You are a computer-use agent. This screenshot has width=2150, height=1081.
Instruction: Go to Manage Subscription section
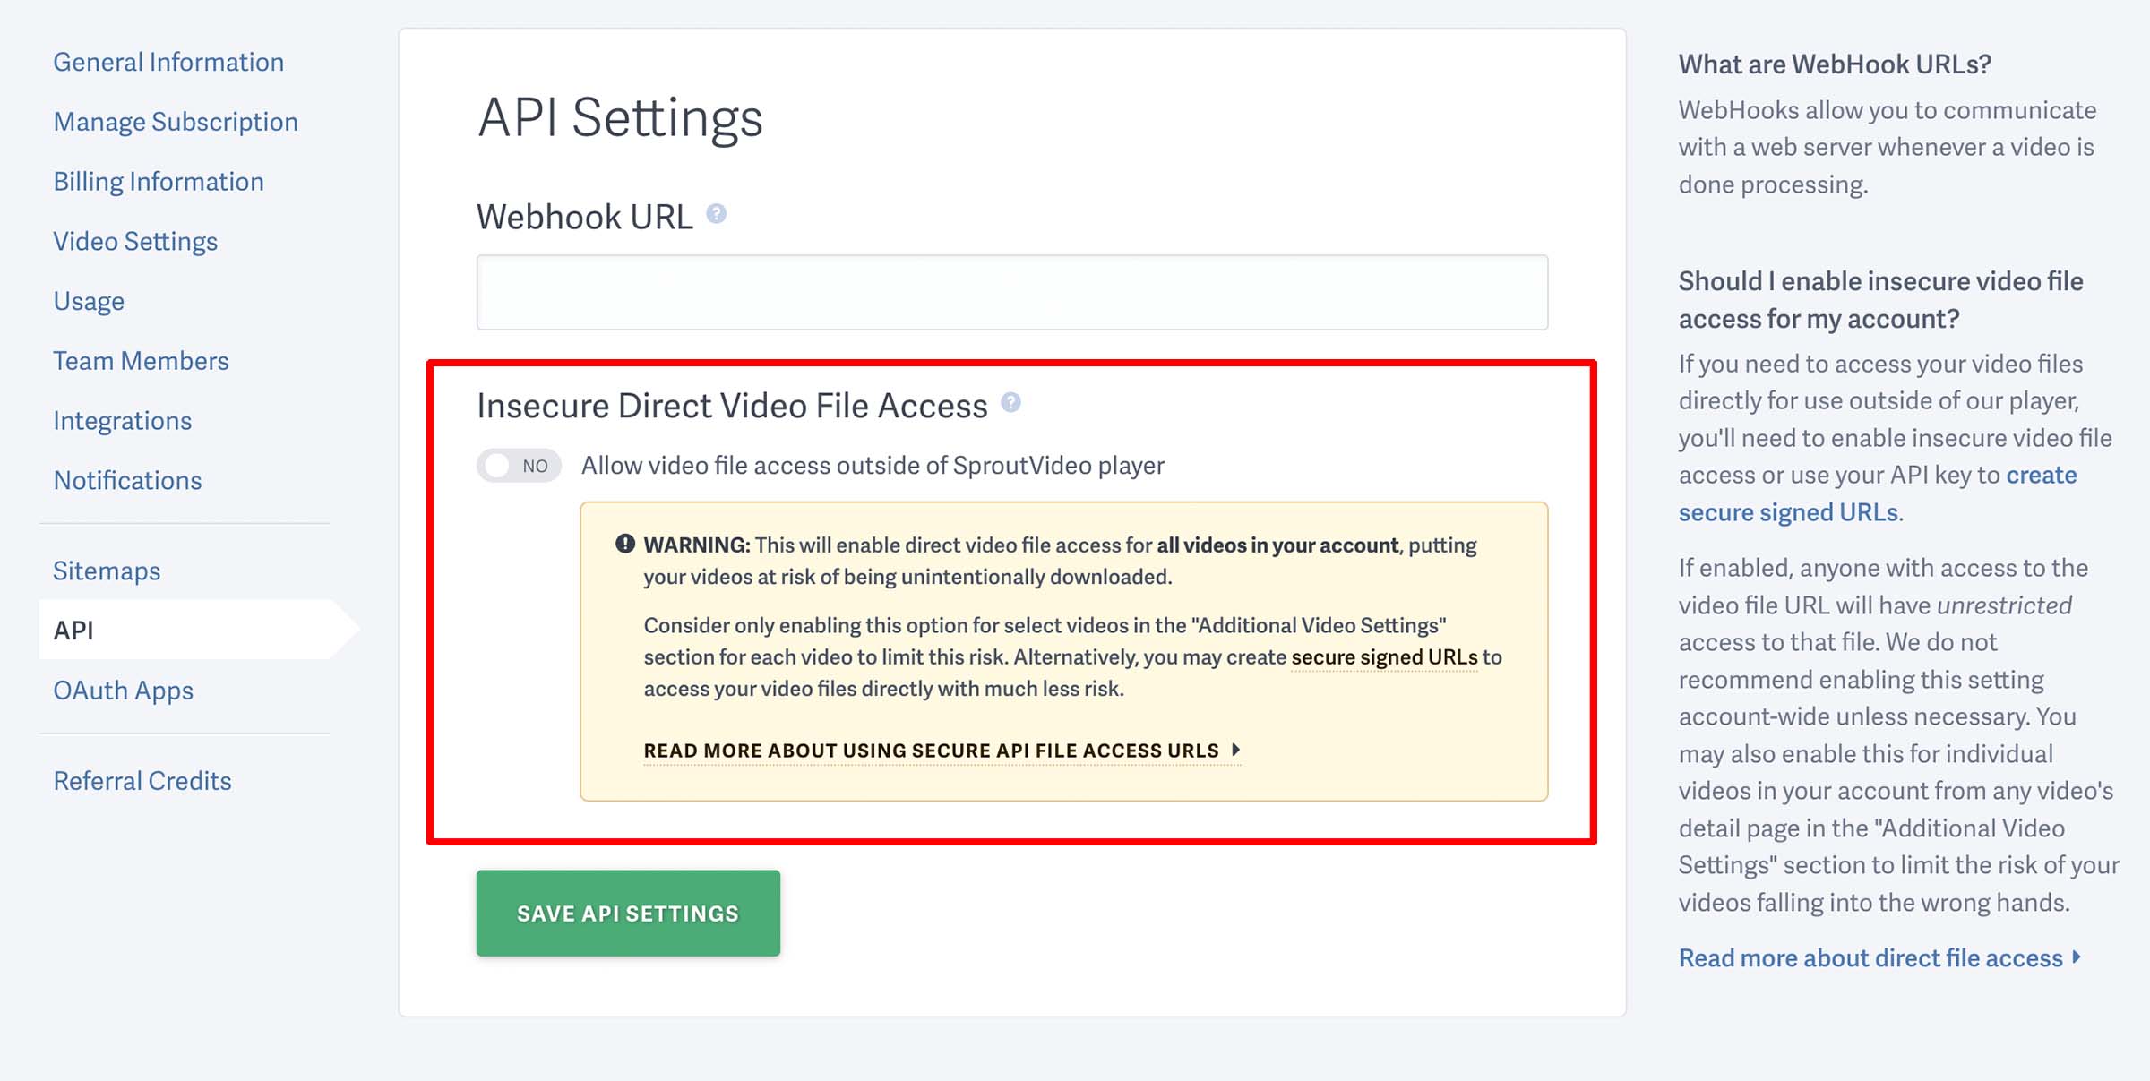pos(176,121)
